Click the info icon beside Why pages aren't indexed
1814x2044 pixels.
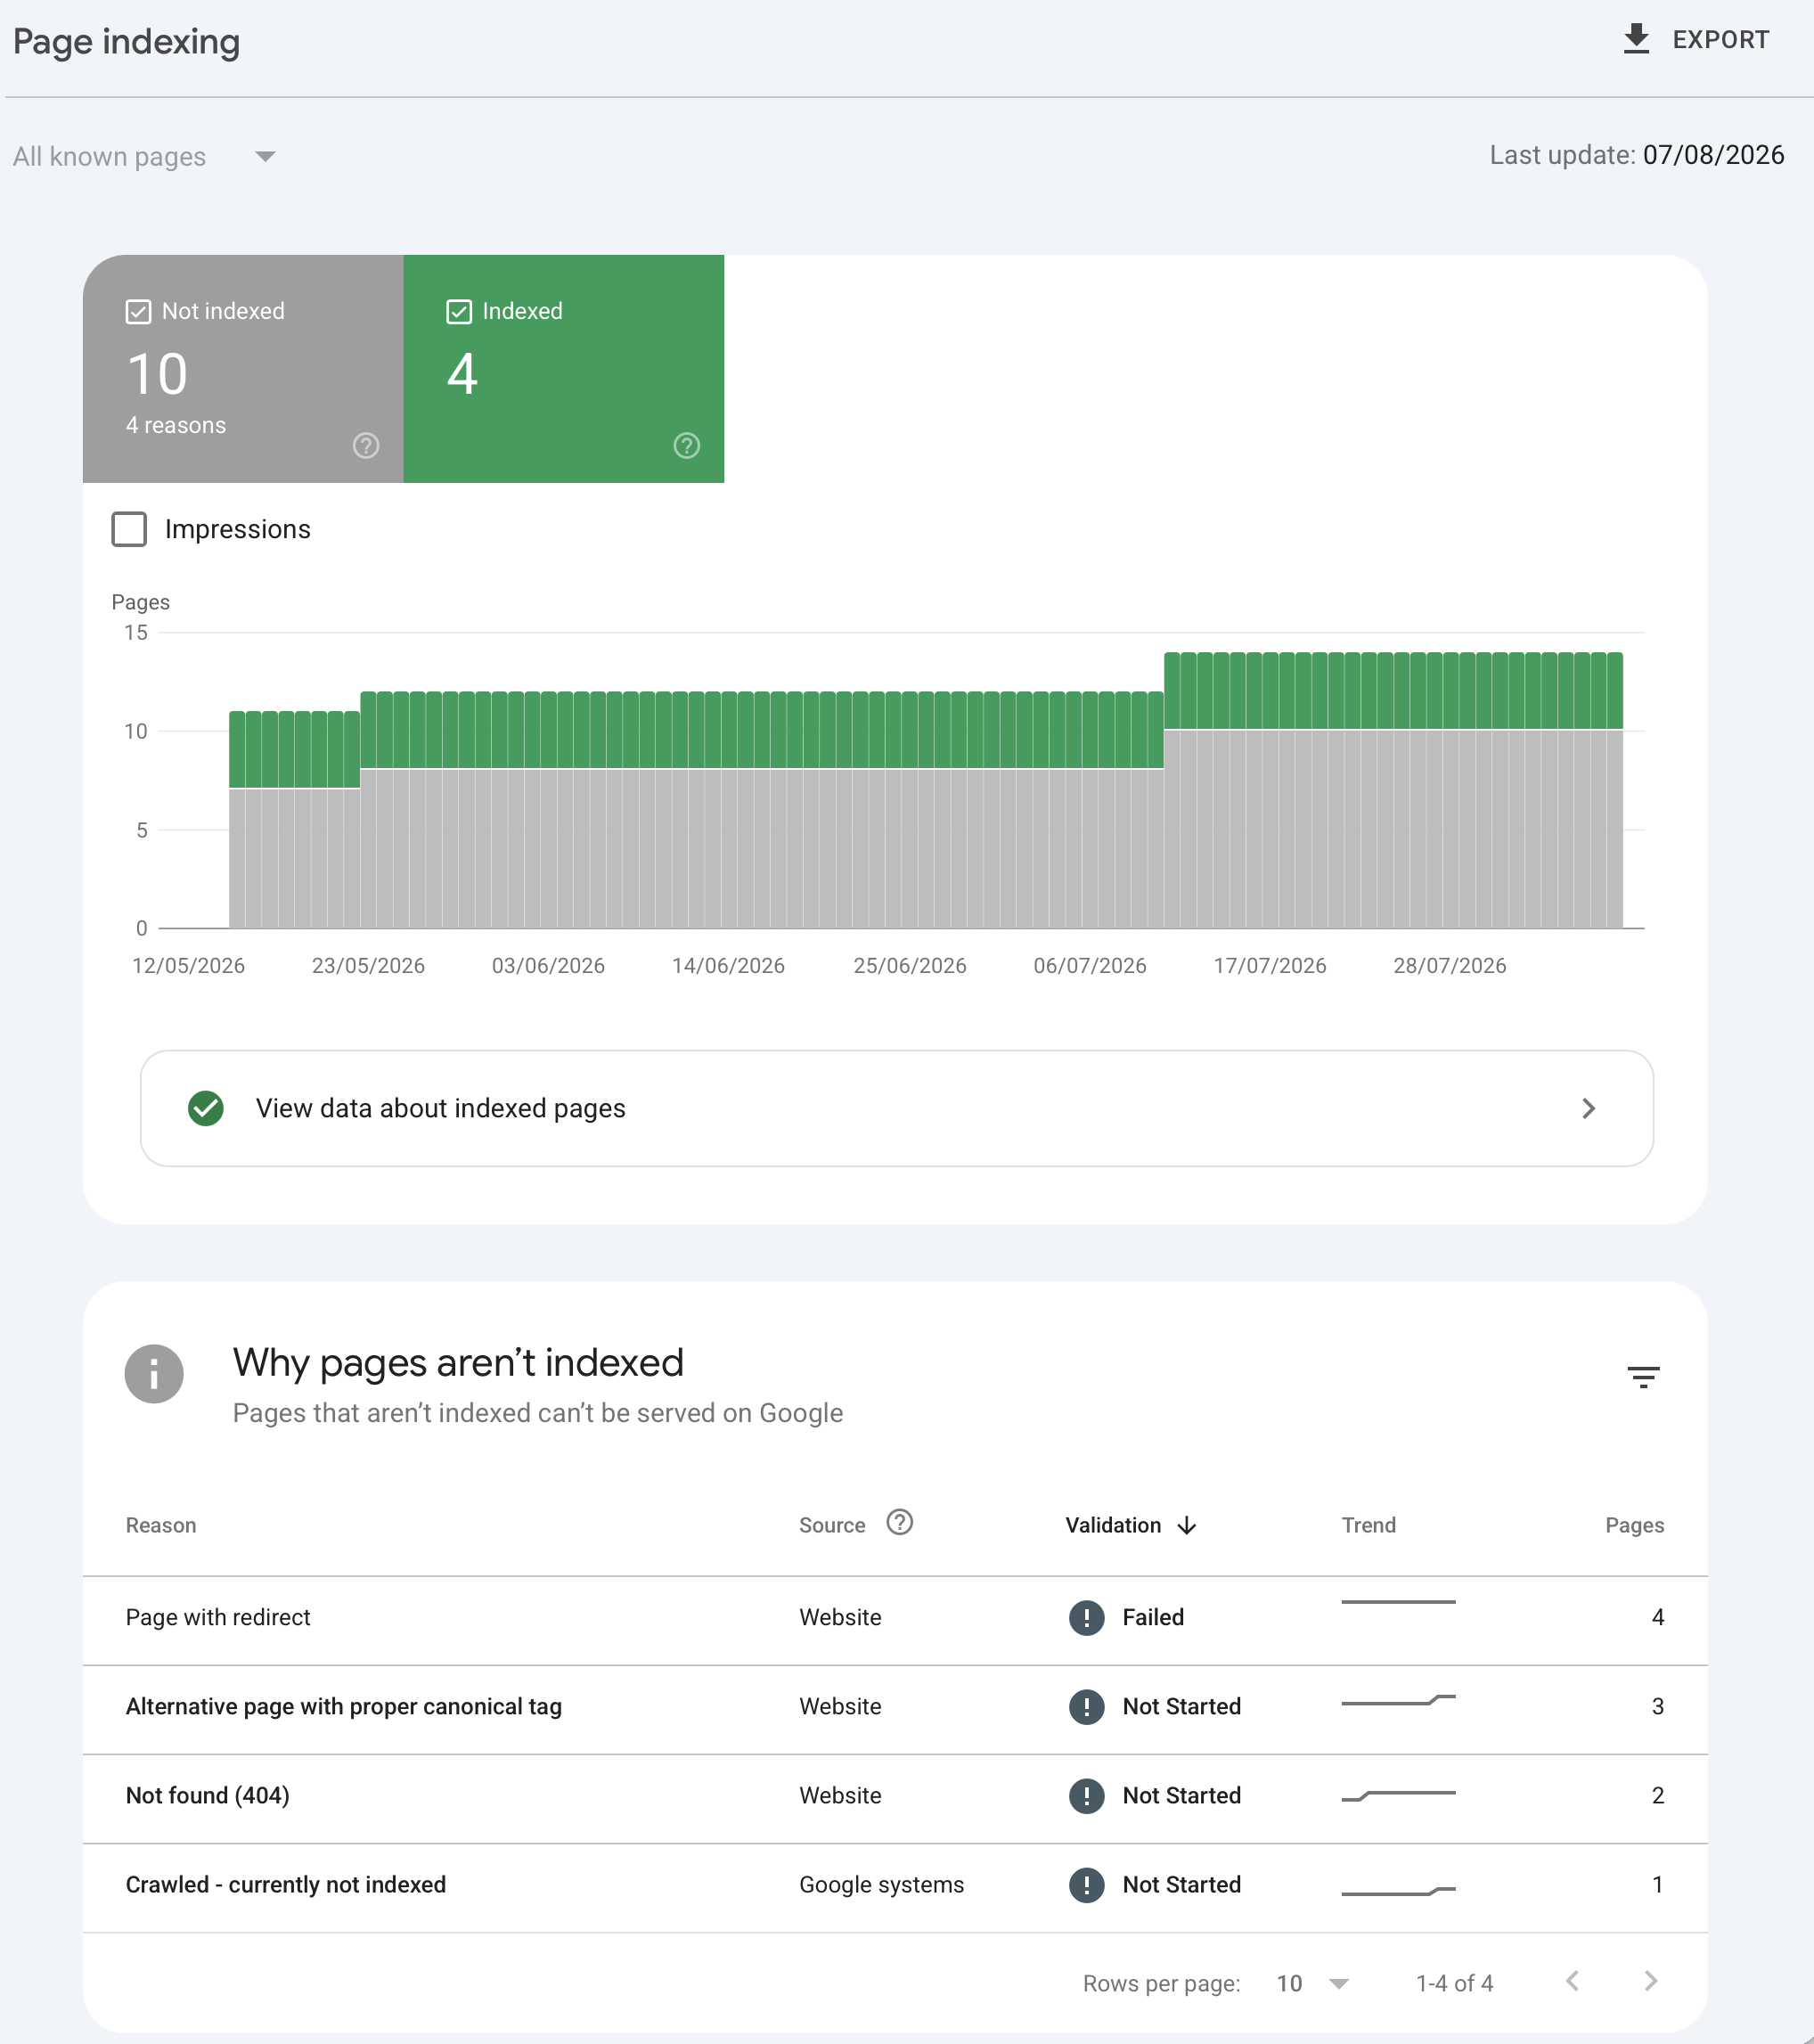tap(154, 1374)
